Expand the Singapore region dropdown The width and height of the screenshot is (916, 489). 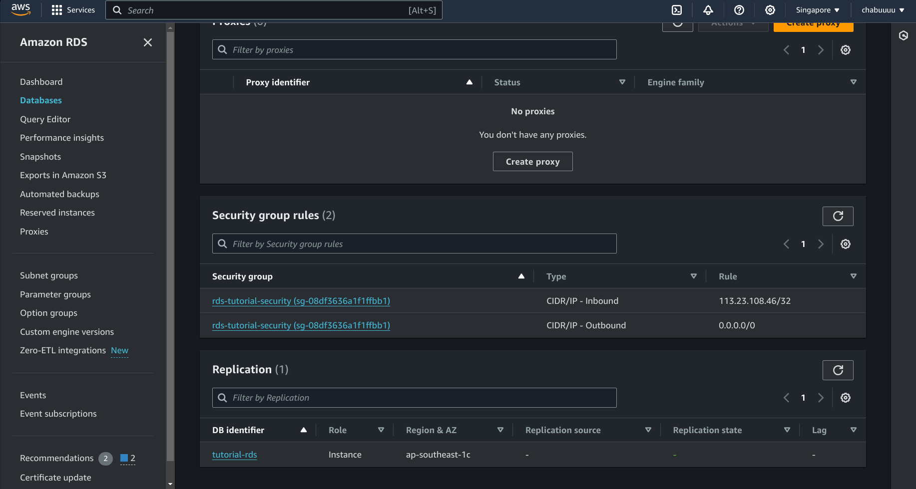click(x=817, y=10)
